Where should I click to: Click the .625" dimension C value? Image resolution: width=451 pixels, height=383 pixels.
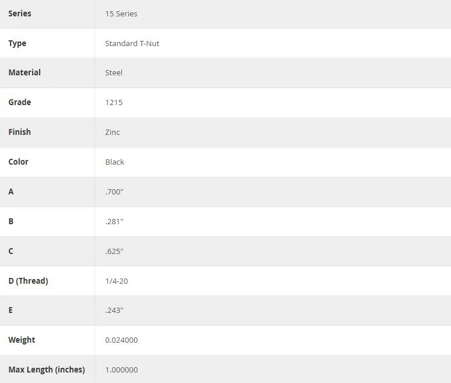point(114,251)
